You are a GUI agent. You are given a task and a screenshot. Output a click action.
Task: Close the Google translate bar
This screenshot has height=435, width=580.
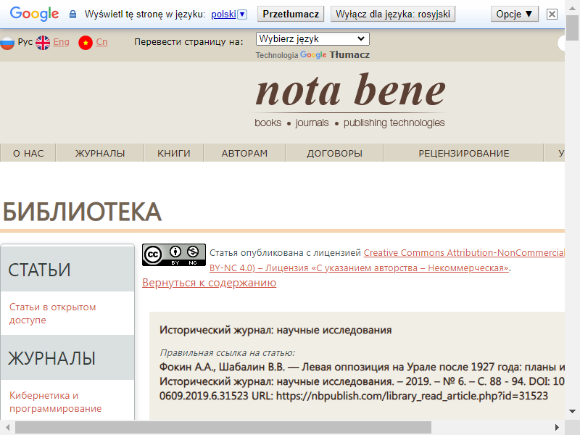pyautogui.click(x=552, y=14)
